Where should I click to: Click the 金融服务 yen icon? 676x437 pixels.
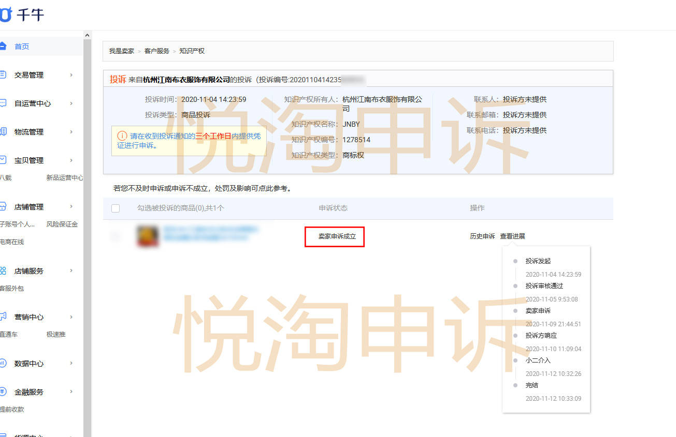click(3, 392)
